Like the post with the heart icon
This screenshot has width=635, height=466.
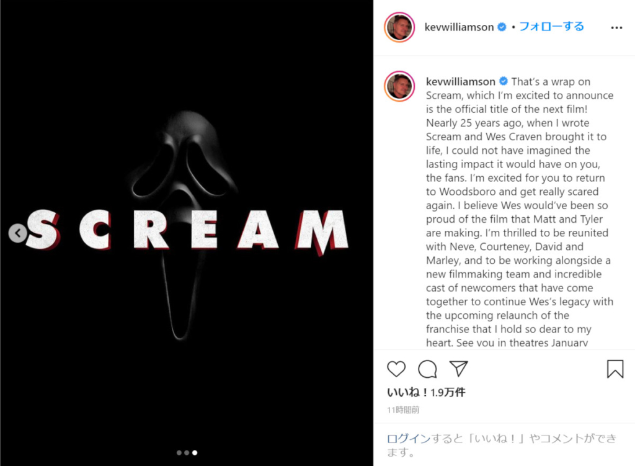[x=396, y=369]
